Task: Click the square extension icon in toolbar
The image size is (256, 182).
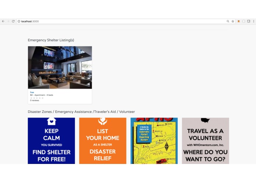Action: pos(249,21)
